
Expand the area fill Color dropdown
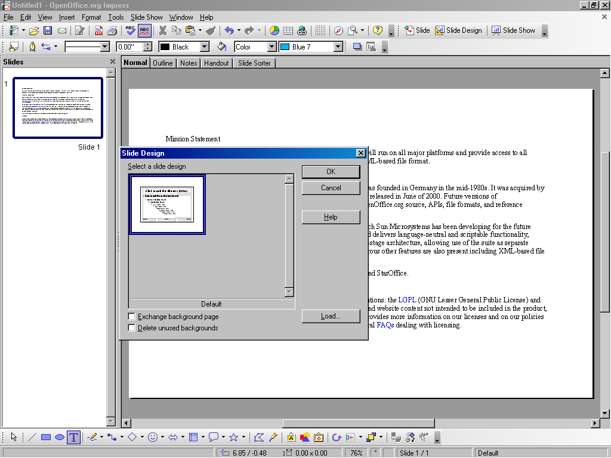(272, 47)
